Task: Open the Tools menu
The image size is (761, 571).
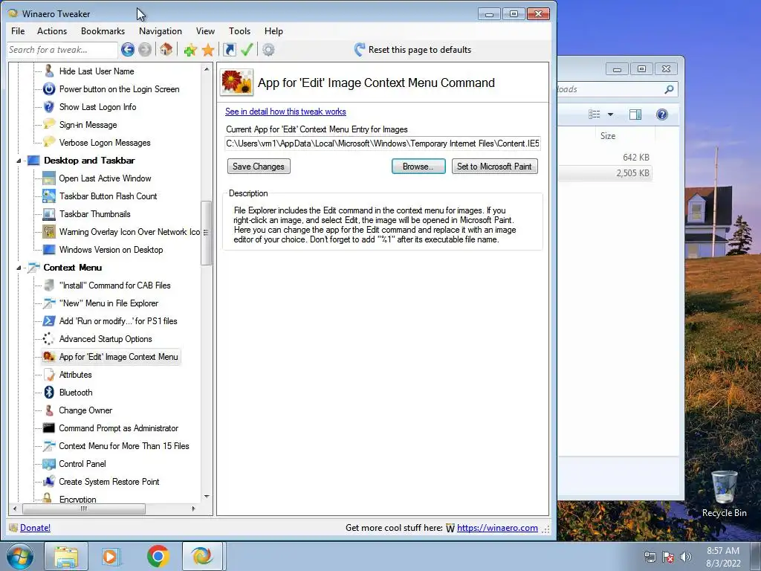Action: click(240, 31)
